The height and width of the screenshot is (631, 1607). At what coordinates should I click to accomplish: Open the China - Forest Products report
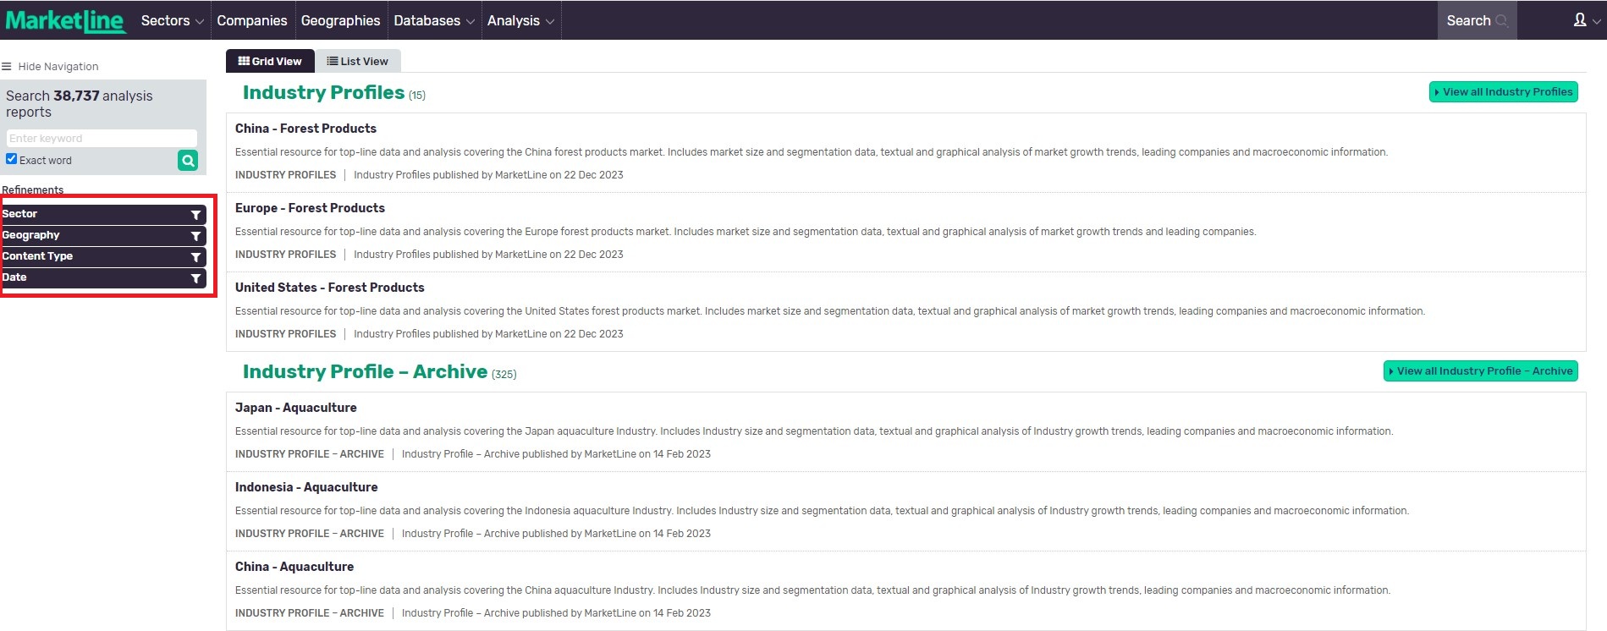point(305,129)
